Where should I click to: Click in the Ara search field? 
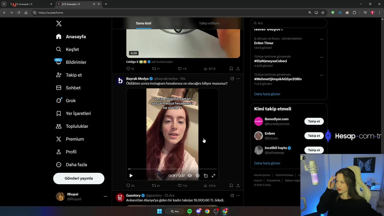pyautogui.click(x=289, y=23)
